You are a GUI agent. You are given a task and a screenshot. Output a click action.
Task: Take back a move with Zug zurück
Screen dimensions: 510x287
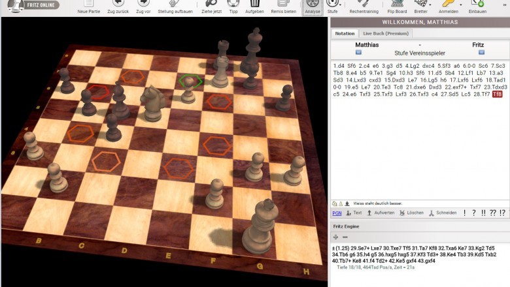(x=118, y=7)
